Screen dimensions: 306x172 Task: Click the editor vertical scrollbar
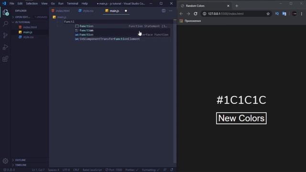(x=175, y=92)
